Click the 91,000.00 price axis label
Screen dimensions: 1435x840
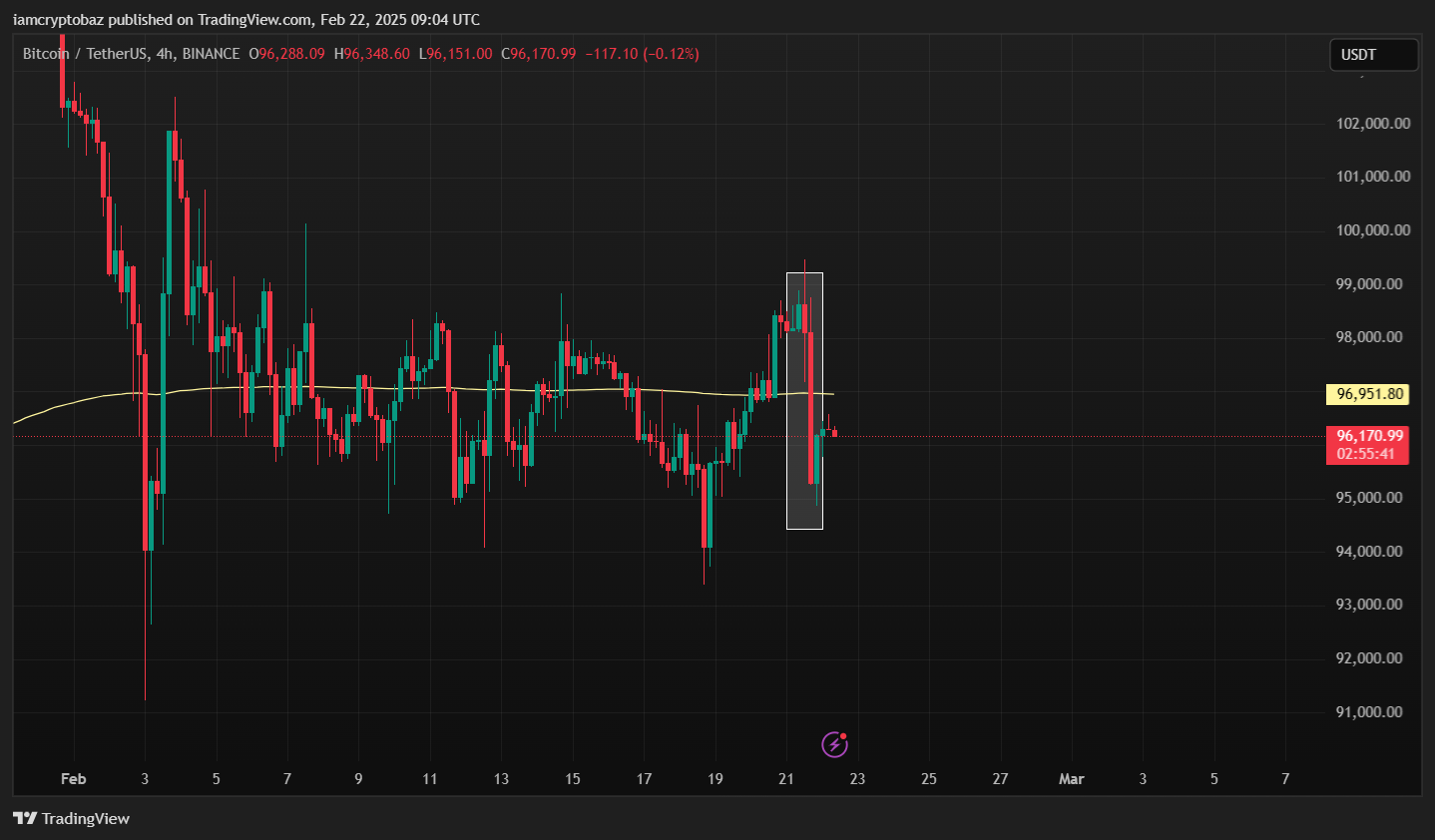1369,712
